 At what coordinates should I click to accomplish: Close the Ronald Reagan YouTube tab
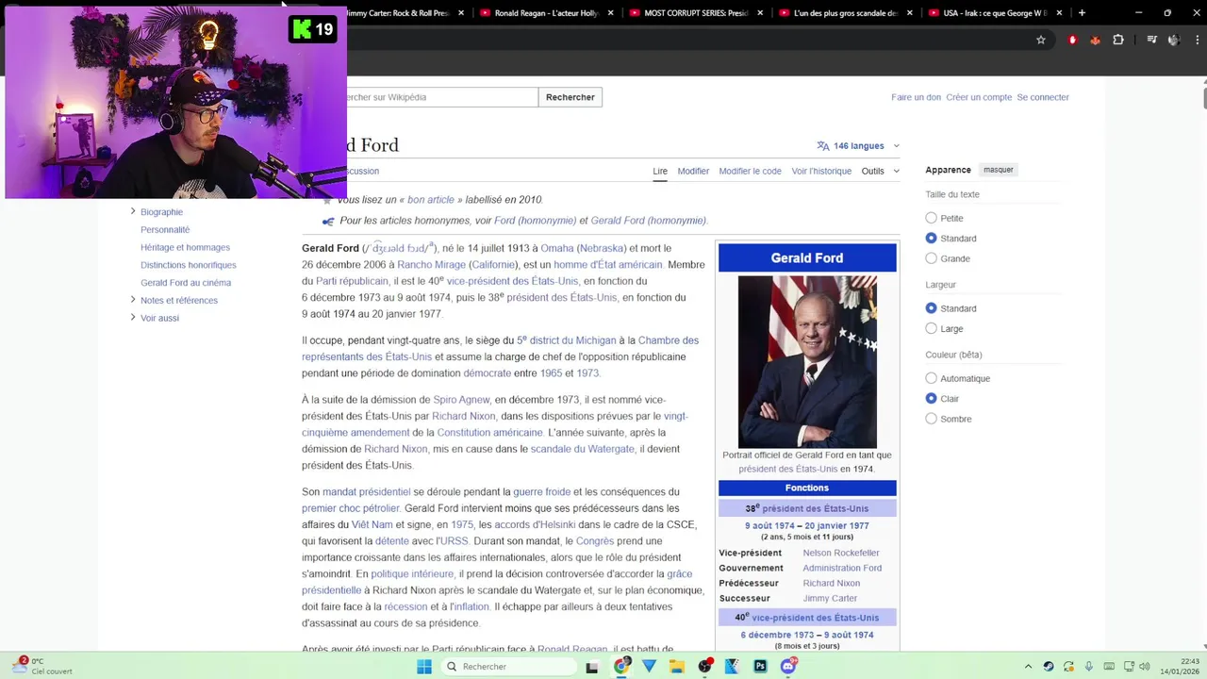tap(611, 13)
